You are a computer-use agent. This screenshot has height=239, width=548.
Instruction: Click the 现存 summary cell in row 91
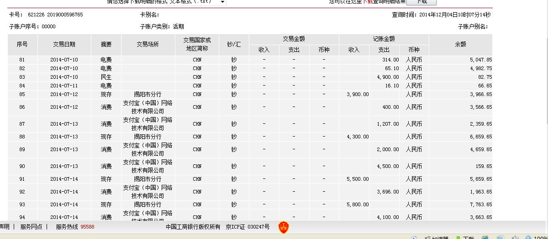[x=106, y=179]
